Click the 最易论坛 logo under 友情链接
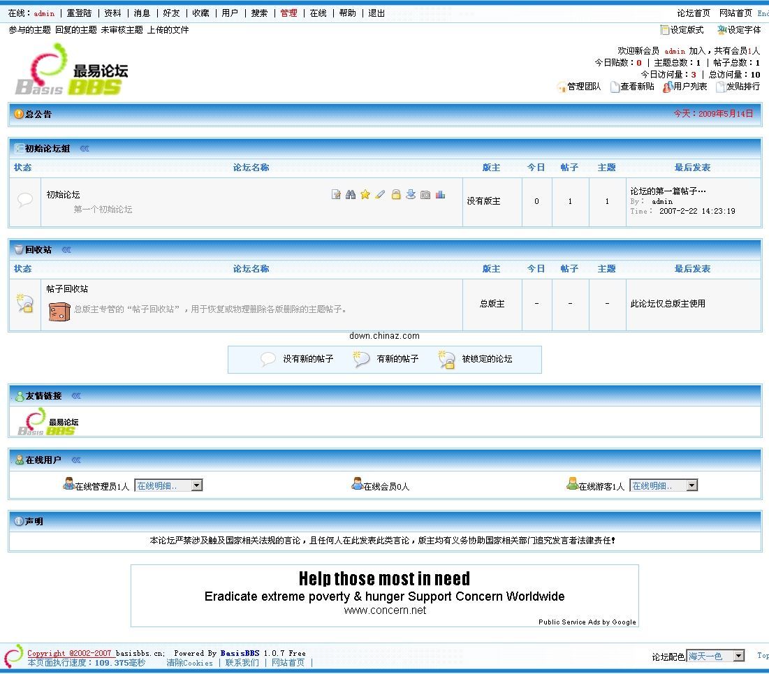This screenshot has height=674, width=769. [48, 422]
